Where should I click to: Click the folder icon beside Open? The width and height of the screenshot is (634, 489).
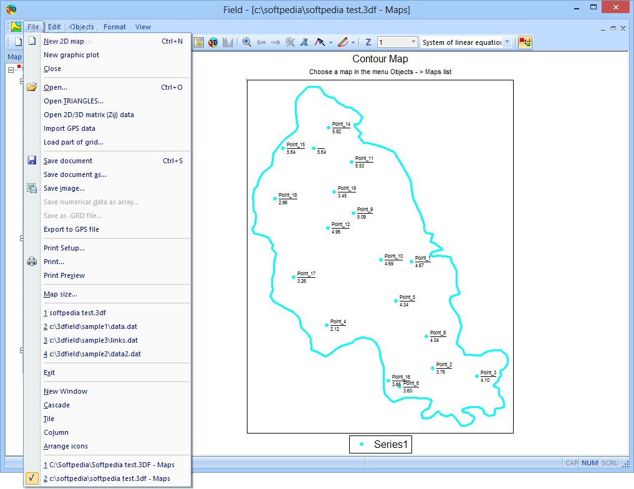coord(32,87)
